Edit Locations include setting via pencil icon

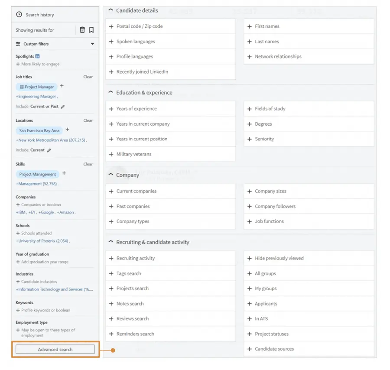[49, 150]
